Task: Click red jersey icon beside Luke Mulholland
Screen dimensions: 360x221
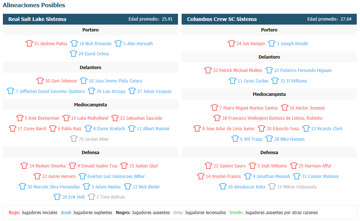Action: coord(66,118)
